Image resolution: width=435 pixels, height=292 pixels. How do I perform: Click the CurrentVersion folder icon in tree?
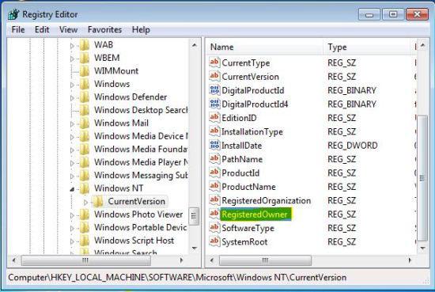click(x=98, y=201)
